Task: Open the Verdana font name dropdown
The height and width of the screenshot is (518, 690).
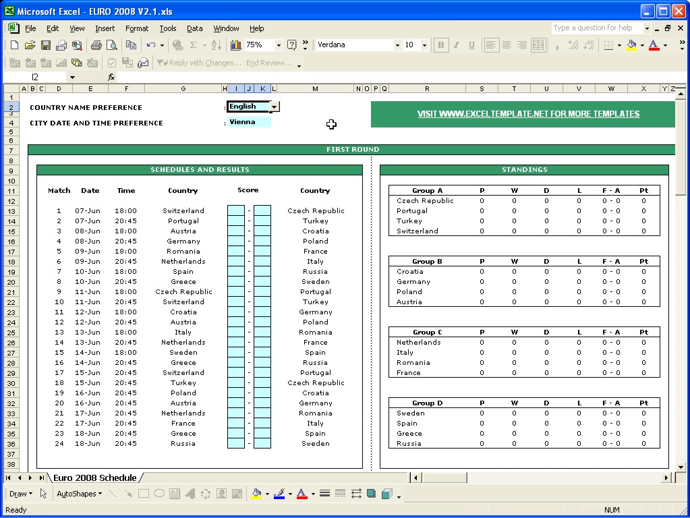Action: pos(397,45)
